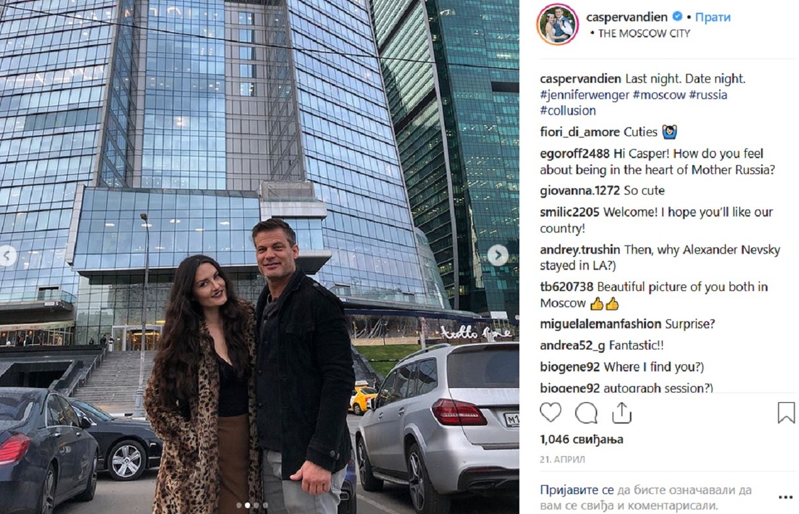Save post with bookmark icon
The height and width of the screenshot is (514, 799).
click(x=786, y=413)
